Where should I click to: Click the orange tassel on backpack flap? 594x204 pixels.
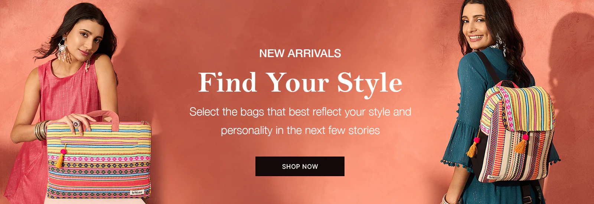pyautogui.click(x=521, y=145)
